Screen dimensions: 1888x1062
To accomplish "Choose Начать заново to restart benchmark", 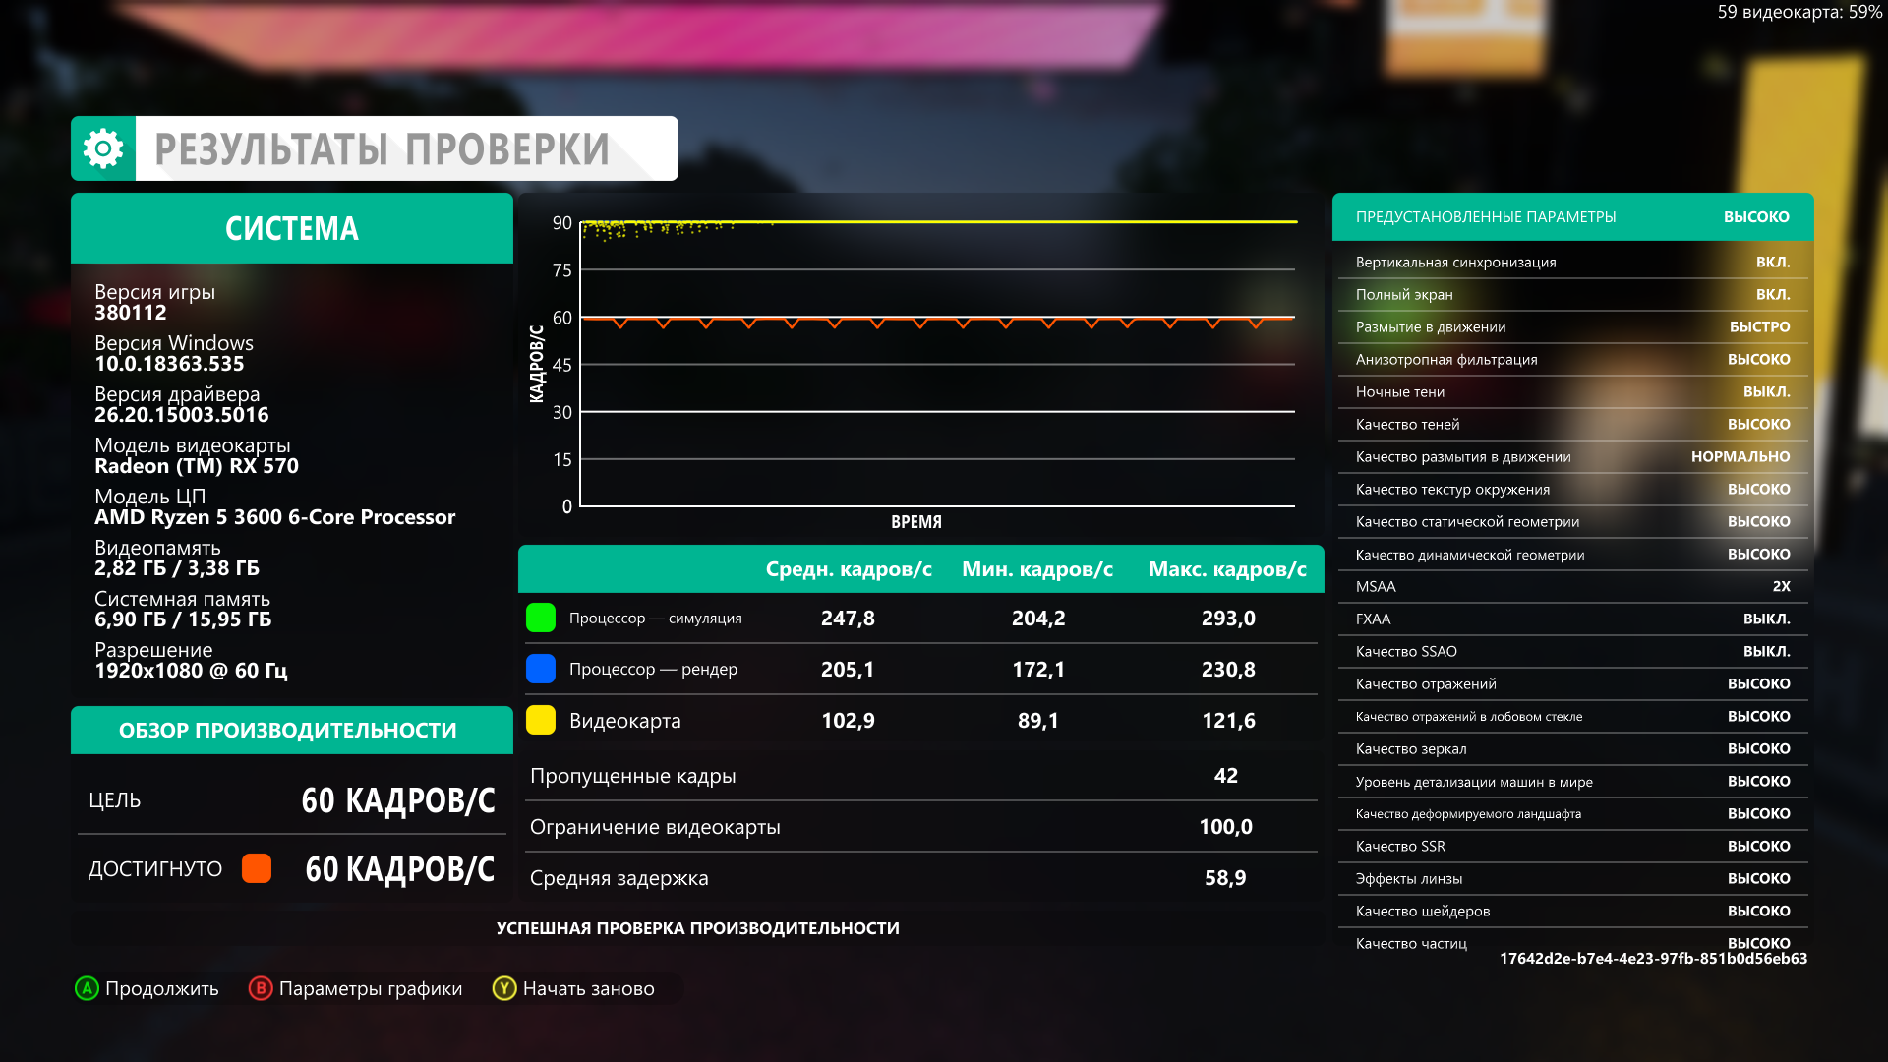I will point(574,988).
